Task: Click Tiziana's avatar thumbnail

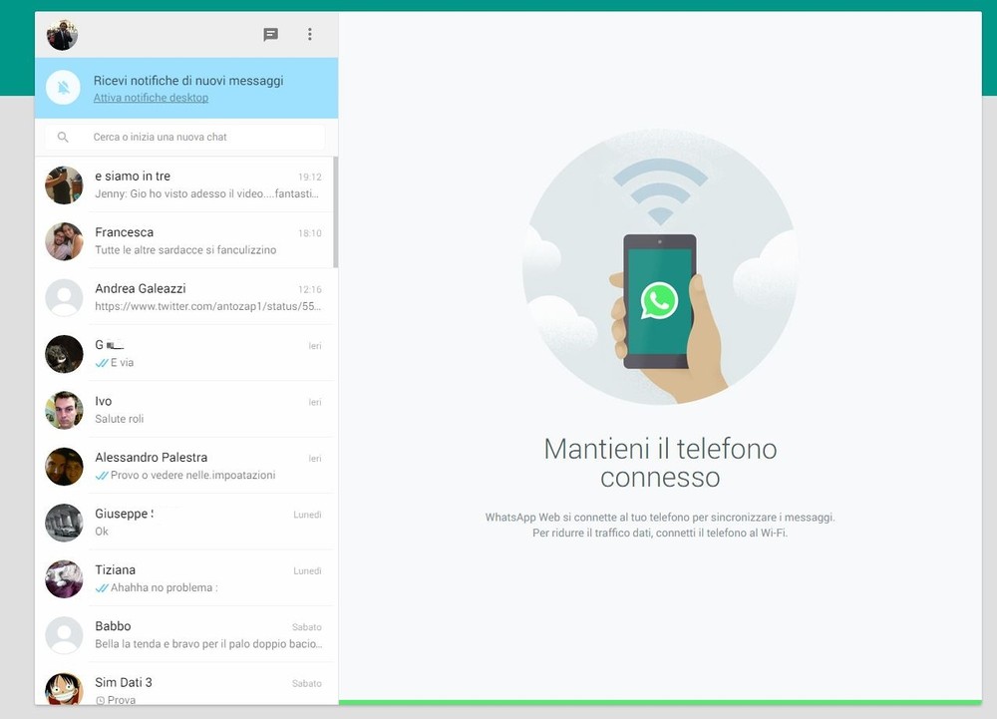Action: click(x=64, y=578)
